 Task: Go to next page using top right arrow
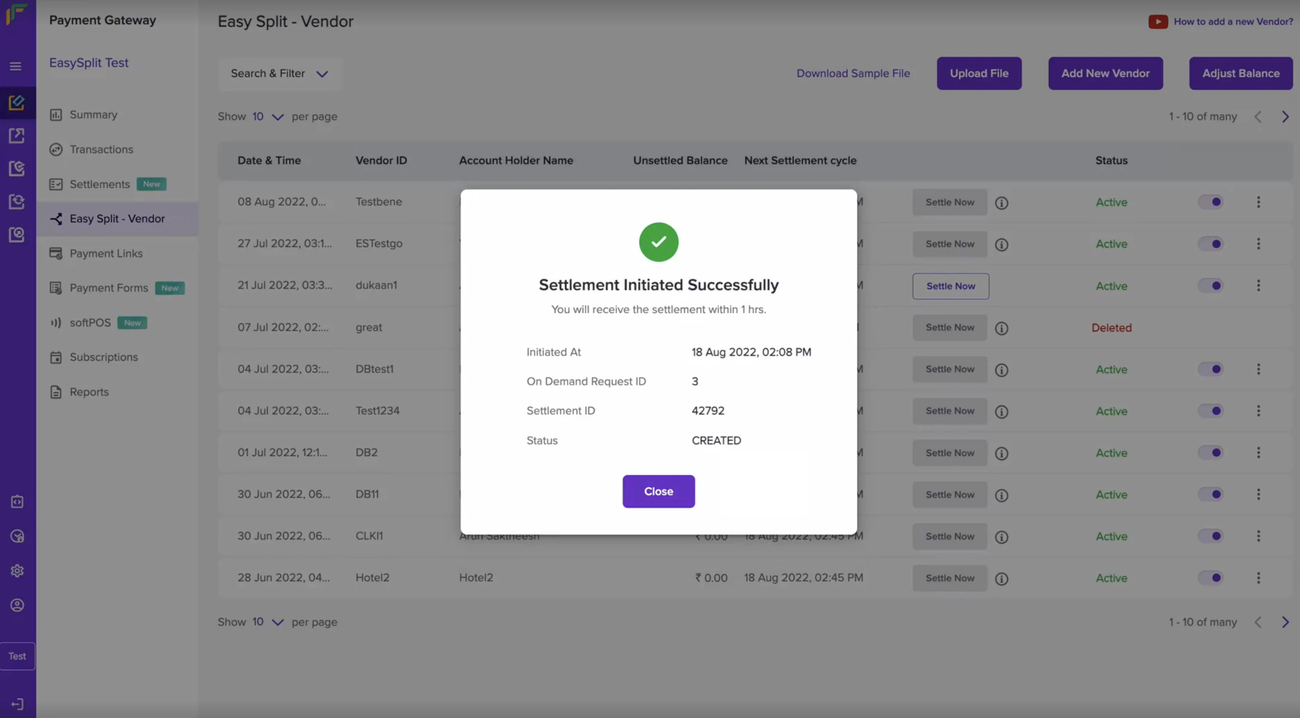click(1285, 116)
